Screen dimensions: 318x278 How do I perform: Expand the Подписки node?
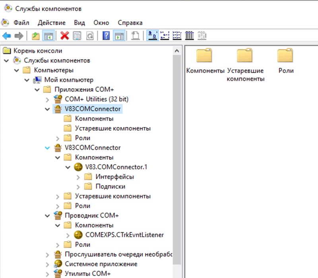click(x=78, y=187)
